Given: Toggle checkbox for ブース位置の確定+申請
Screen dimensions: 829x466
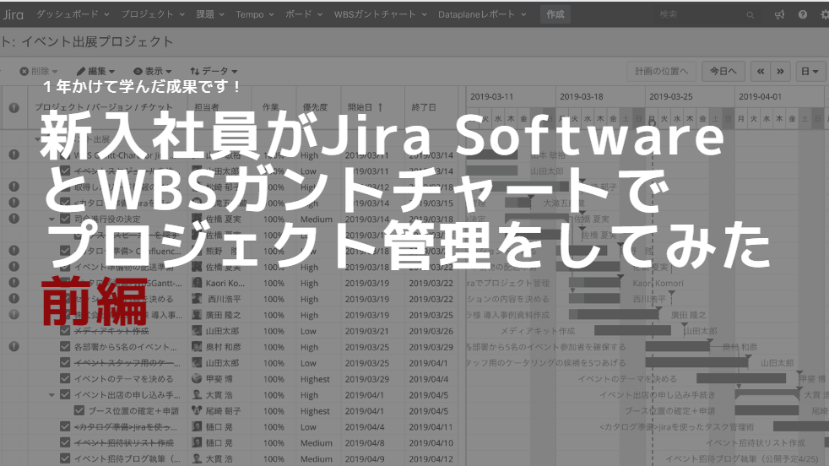Looking at the screenshot, I should coord(79,410).
